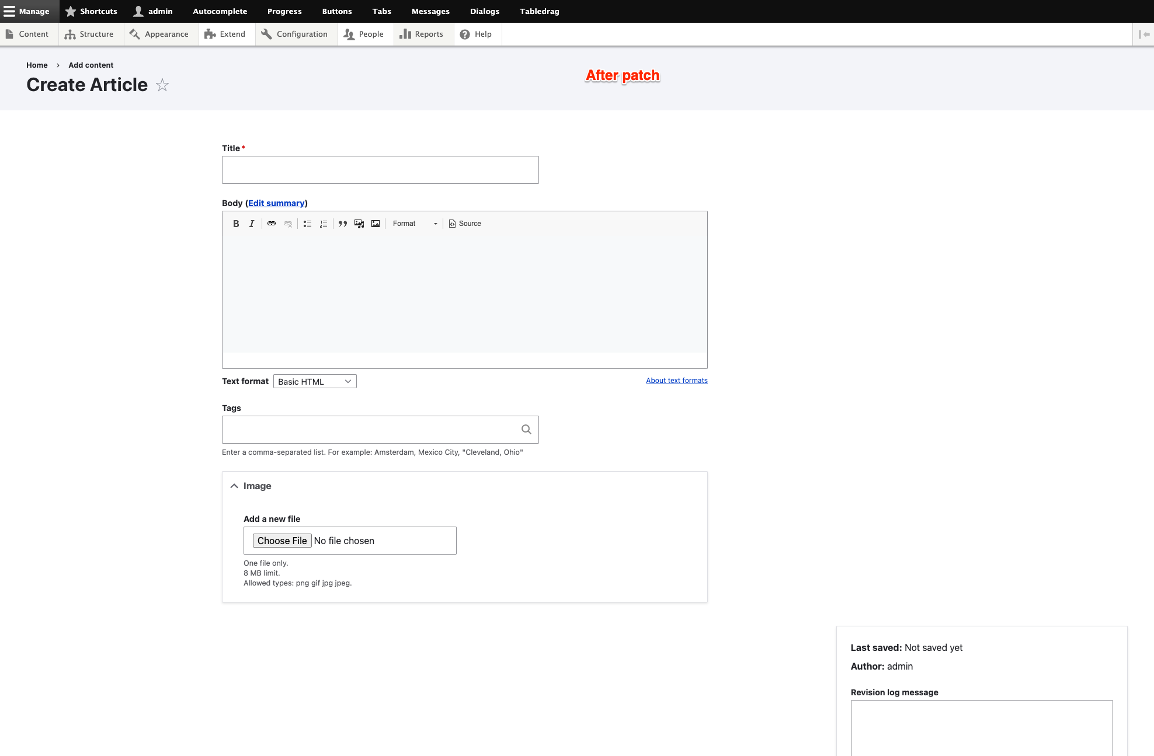Screen dimensions: 1154x756
Task: Follow the About text formats link
Action: 676,380
